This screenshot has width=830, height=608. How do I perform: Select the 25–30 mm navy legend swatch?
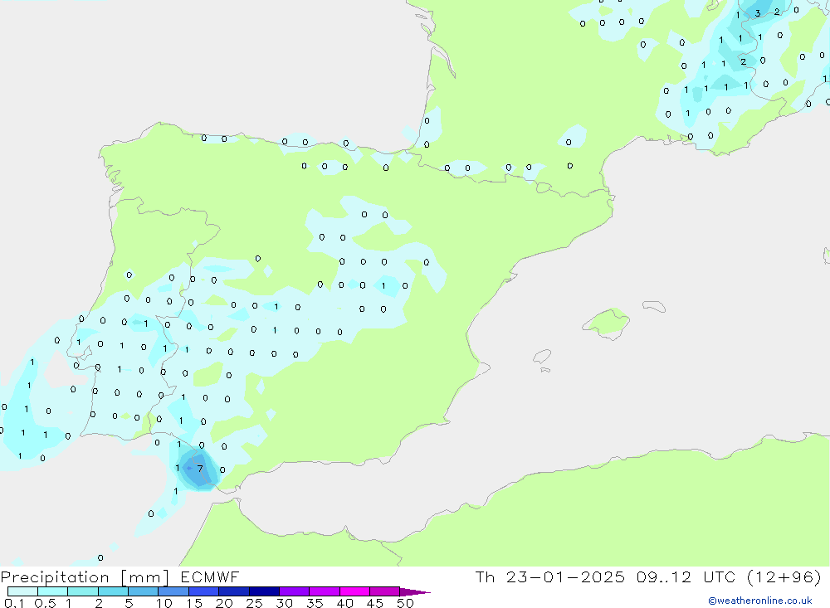click(264, 591)
